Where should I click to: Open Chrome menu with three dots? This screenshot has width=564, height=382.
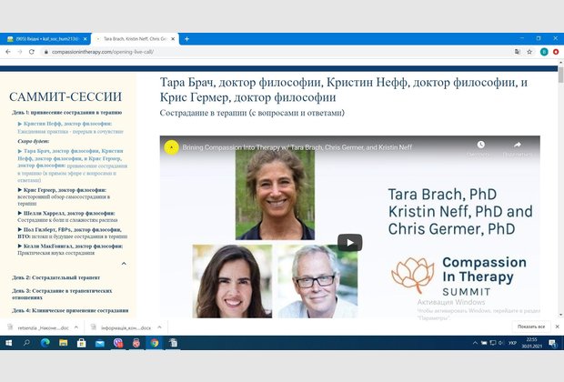[556, 53]
